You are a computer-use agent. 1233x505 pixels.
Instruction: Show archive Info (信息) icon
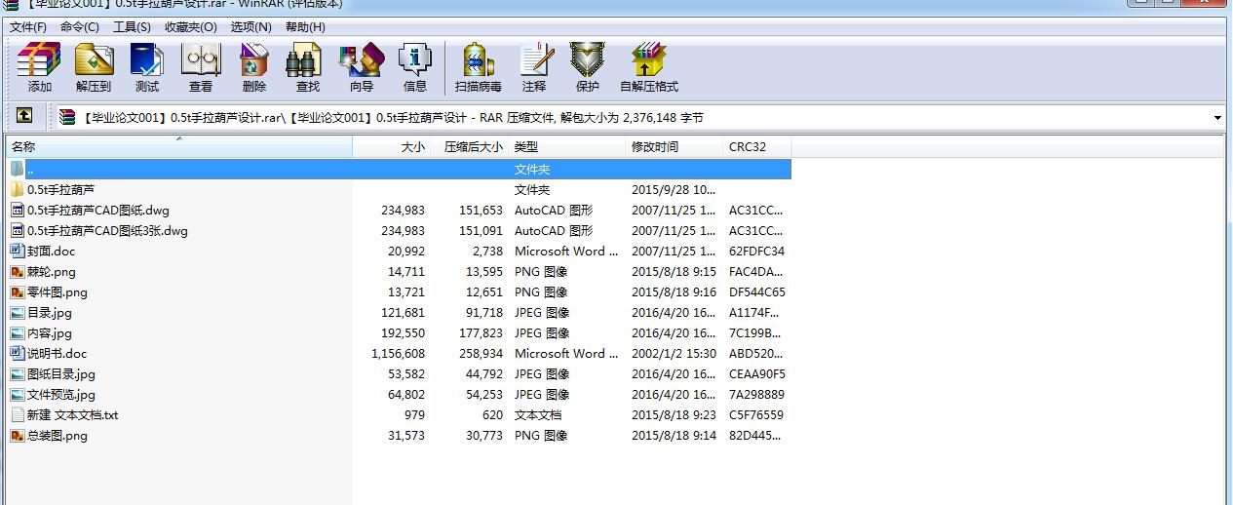coord(415,60)
